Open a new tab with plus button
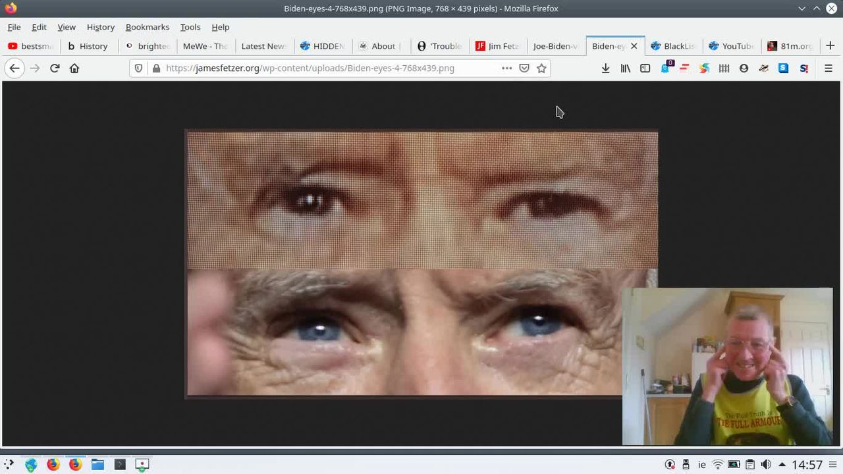 pyautogui.click(x=830, y=46)
